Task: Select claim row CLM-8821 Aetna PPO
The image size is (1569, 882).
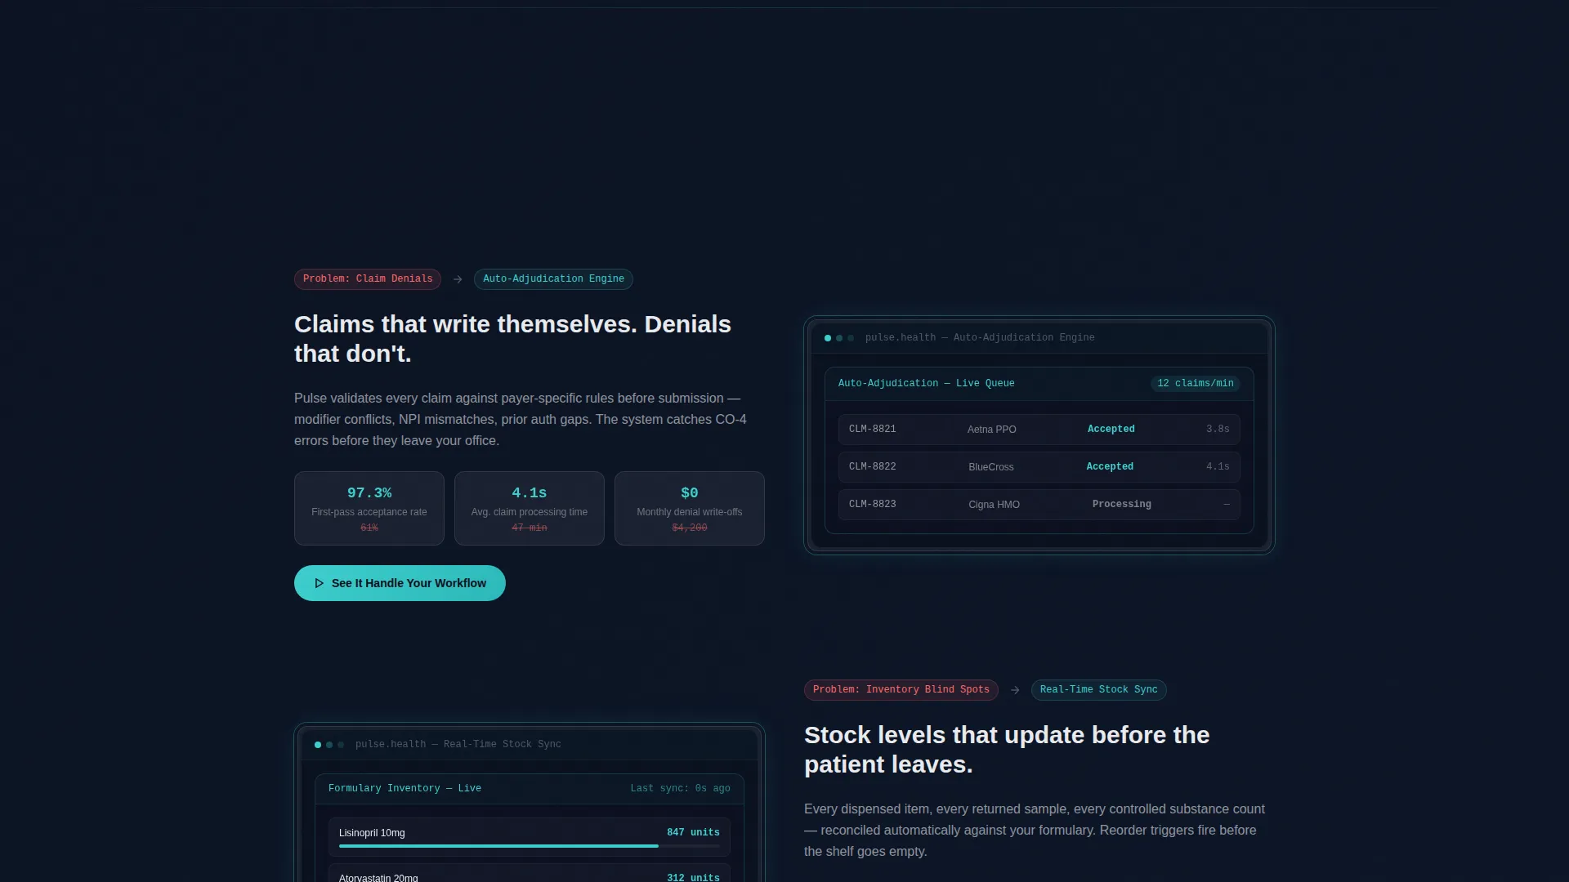Action: point(1039,430)
